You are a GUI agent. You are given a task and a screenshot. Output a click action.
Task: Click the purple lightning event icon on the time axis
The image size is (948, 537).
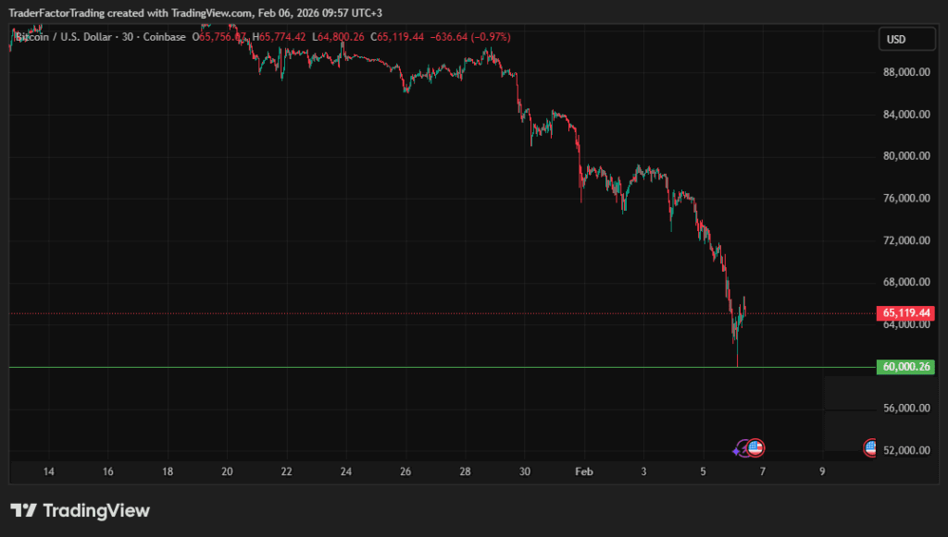[741, 449]
